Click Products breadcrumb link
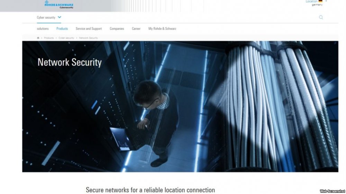 (49, 38)
